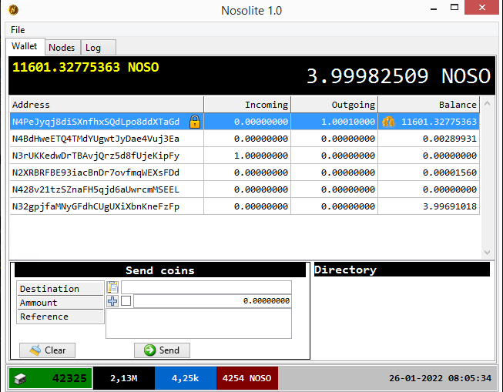Click the Outgoing column header

click(x=334, y=105)
